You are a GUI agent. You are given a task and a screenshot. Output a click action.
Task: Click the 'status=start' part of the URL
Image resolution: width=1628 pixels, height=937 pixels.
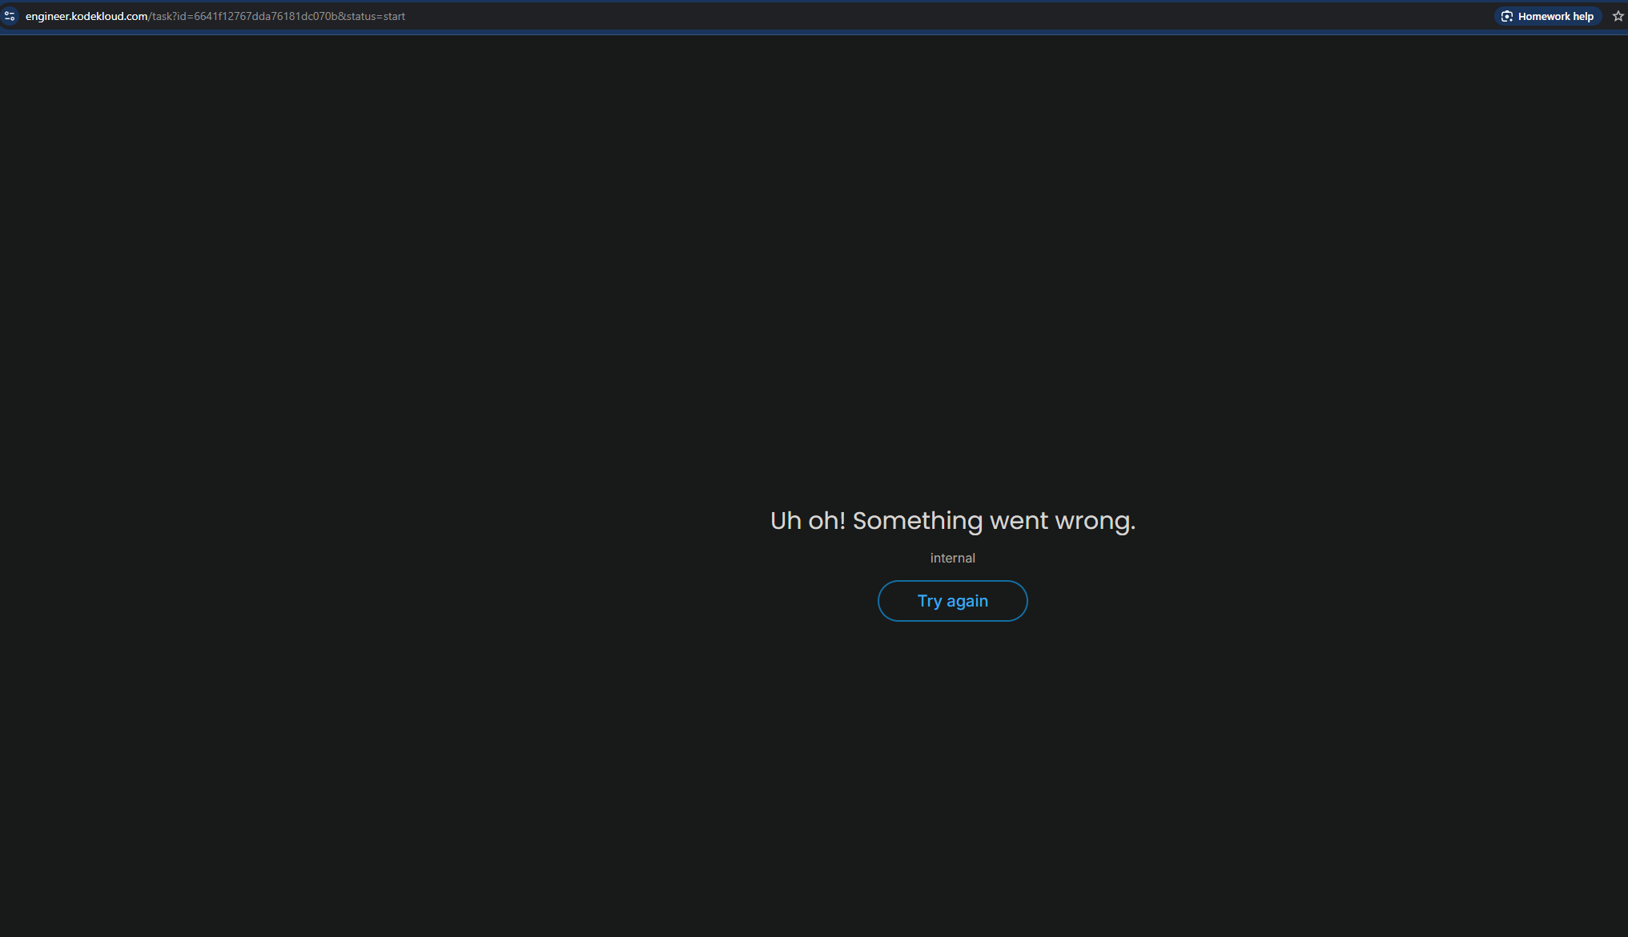pyautogui.click(x=376, y=16)
